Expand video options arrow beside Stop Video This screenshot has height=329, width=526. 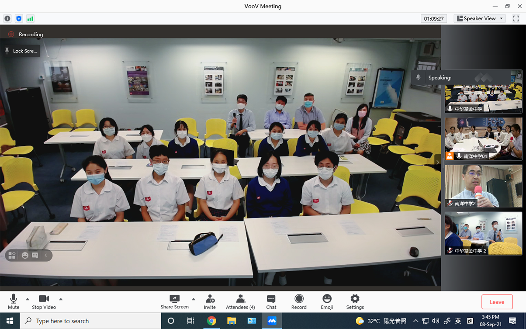[x=61, y=299]
